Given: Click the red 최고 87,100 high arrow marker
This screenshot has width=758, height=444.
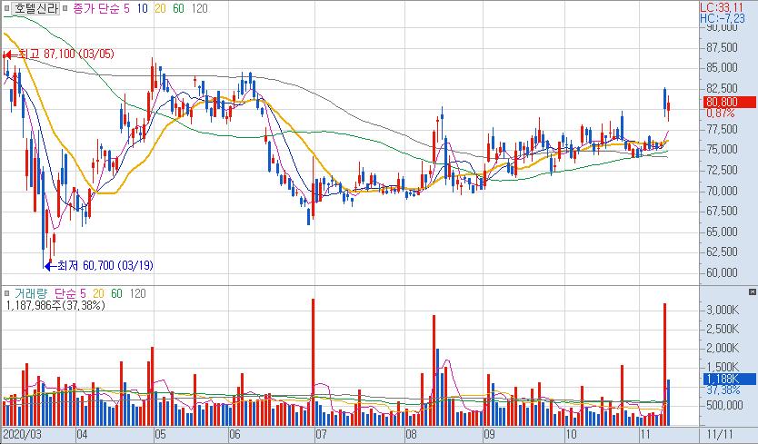Looking at the screenshot, I should click(6, 55).
